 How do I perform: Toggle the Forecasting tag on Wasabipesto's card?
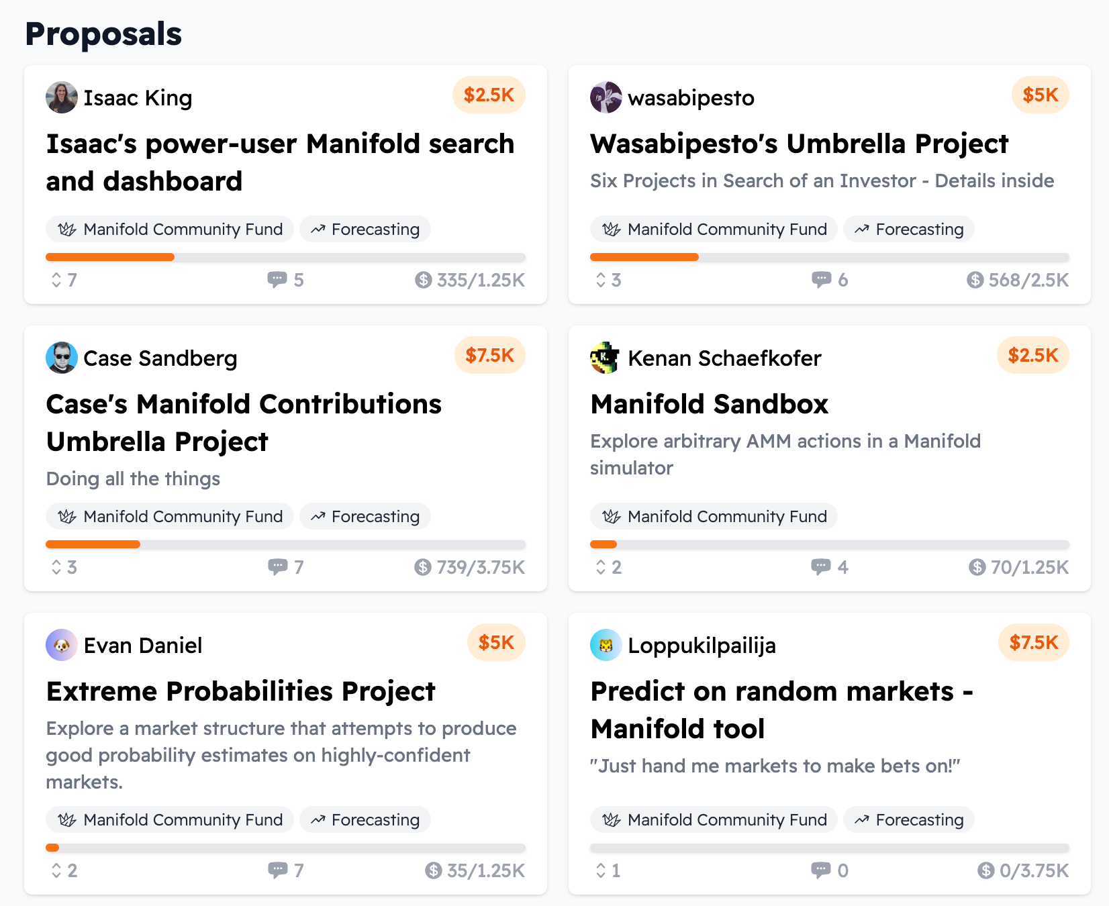pyautogui.click(x=909, y=229)
